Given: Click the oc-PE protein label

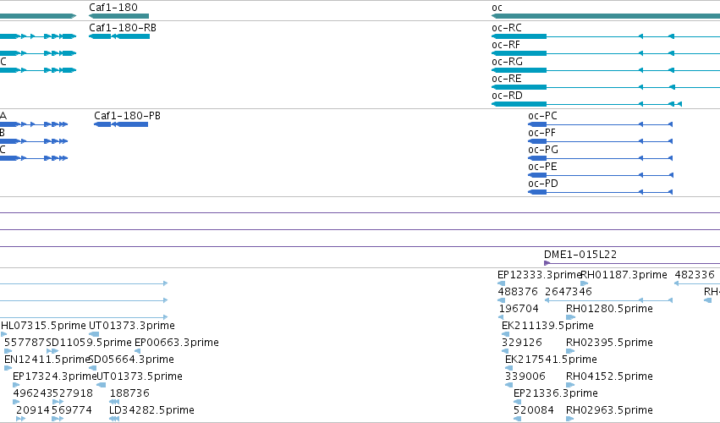Looking at the screenshot, I should [x=542, y=167].
